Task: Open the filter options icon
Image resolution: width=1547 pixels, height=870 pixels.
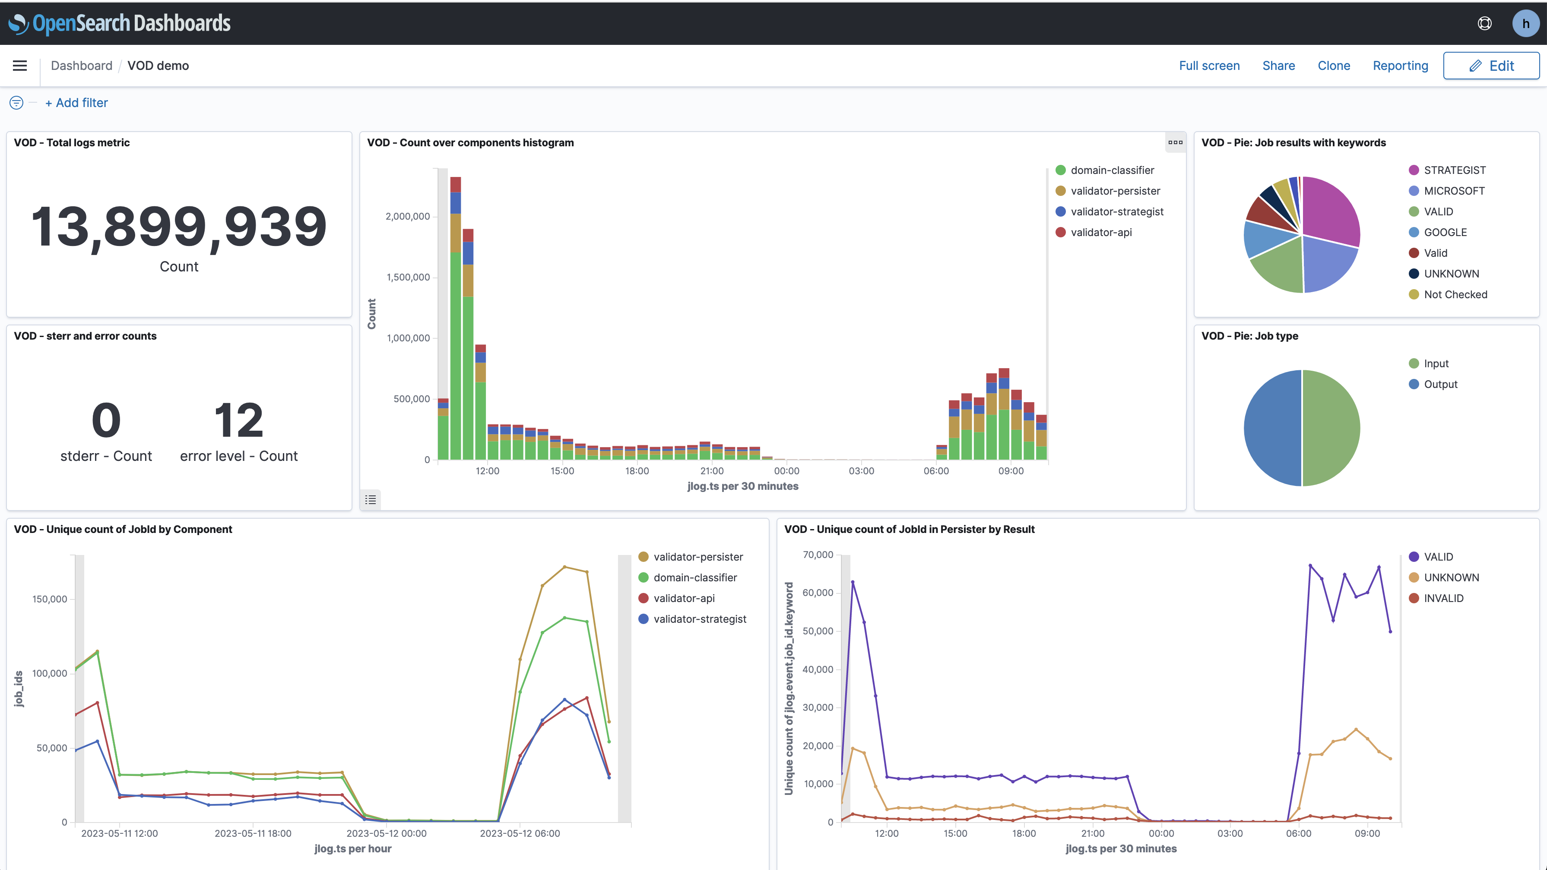Action: pos(16,103)
